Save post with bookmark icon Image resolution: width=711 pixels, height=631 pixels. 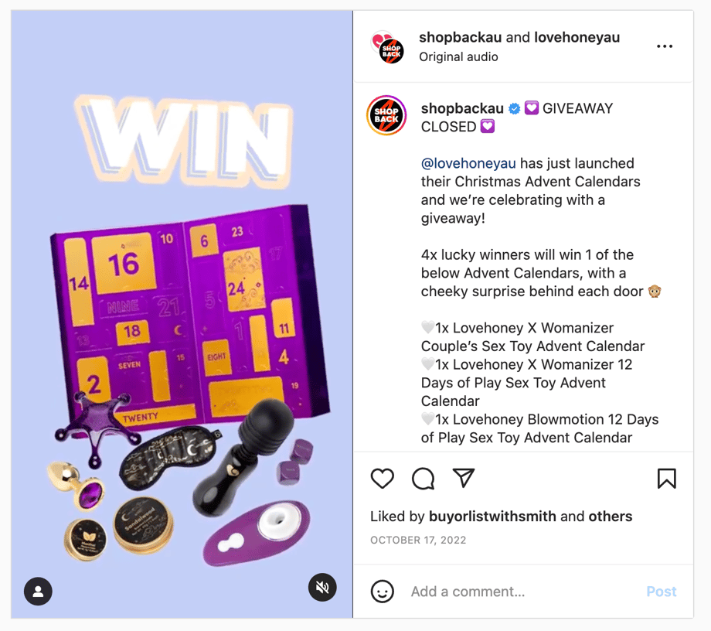tap(666, 479)
